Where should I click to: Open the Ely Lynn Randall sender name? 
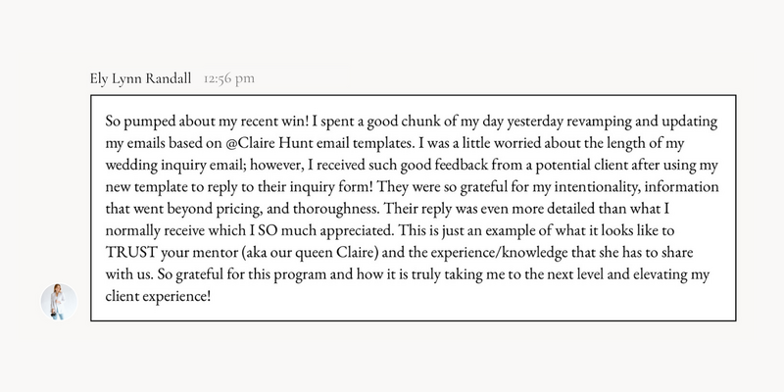coord(140,78)
